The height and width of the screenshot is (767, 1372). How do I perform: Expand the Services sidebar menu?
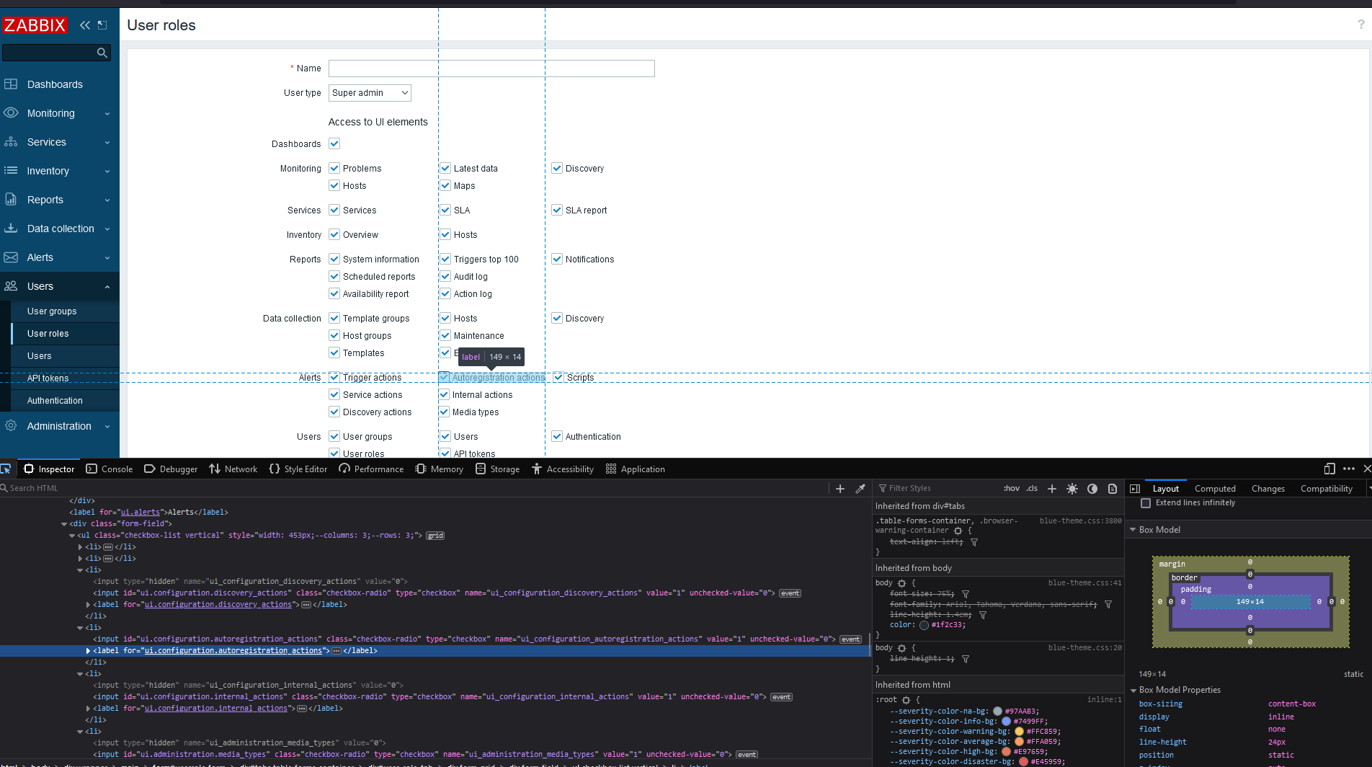click(x=107, y=142)
